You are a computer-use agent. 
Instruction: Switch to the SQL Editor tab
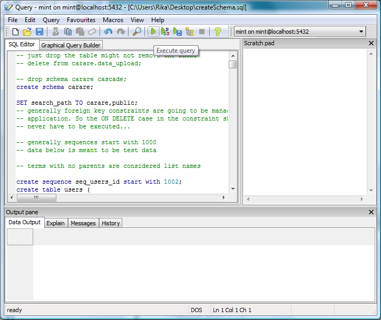coord(22,44)
